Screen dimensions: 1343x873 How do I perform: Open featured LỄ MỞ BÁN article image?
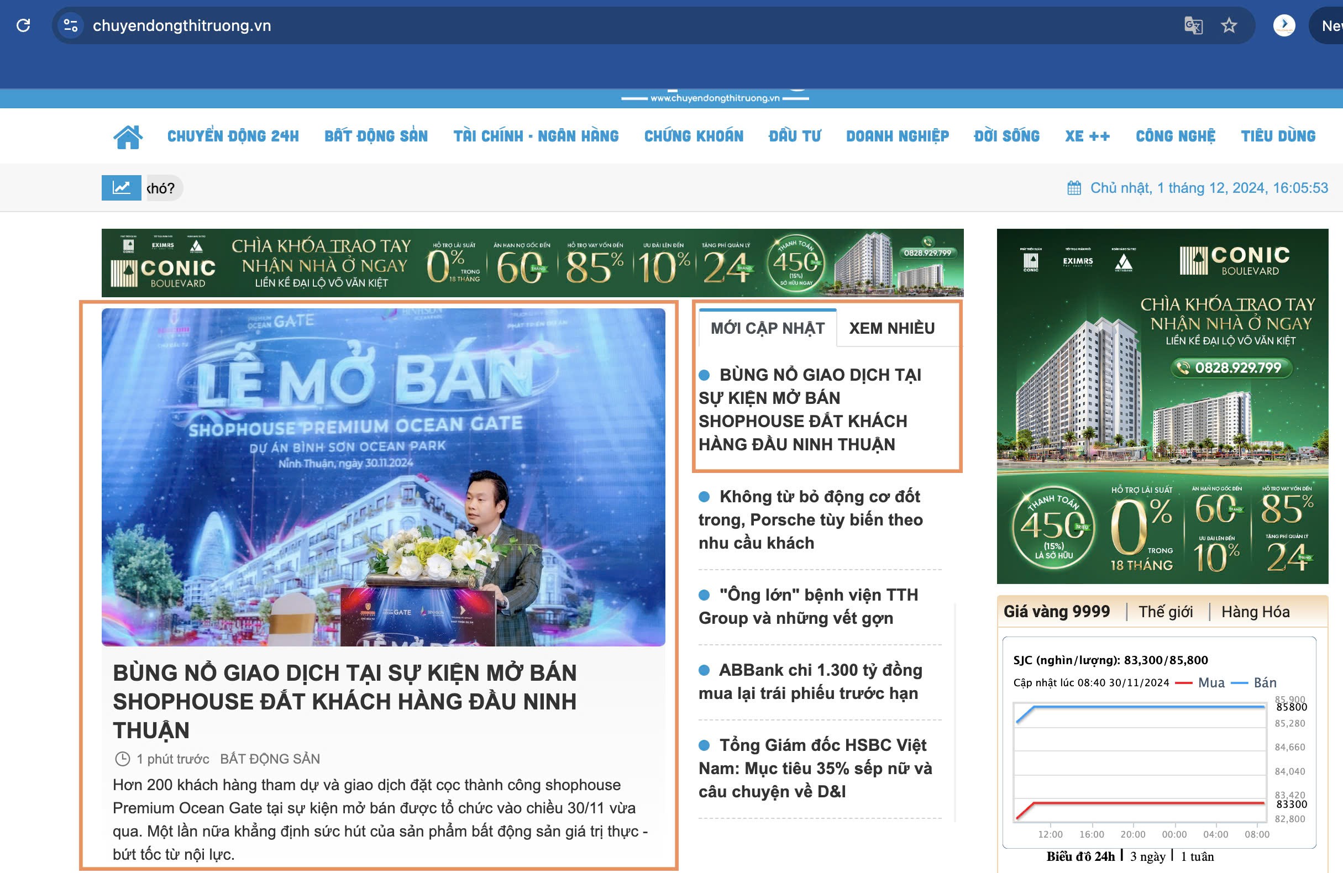pos(383,477)
